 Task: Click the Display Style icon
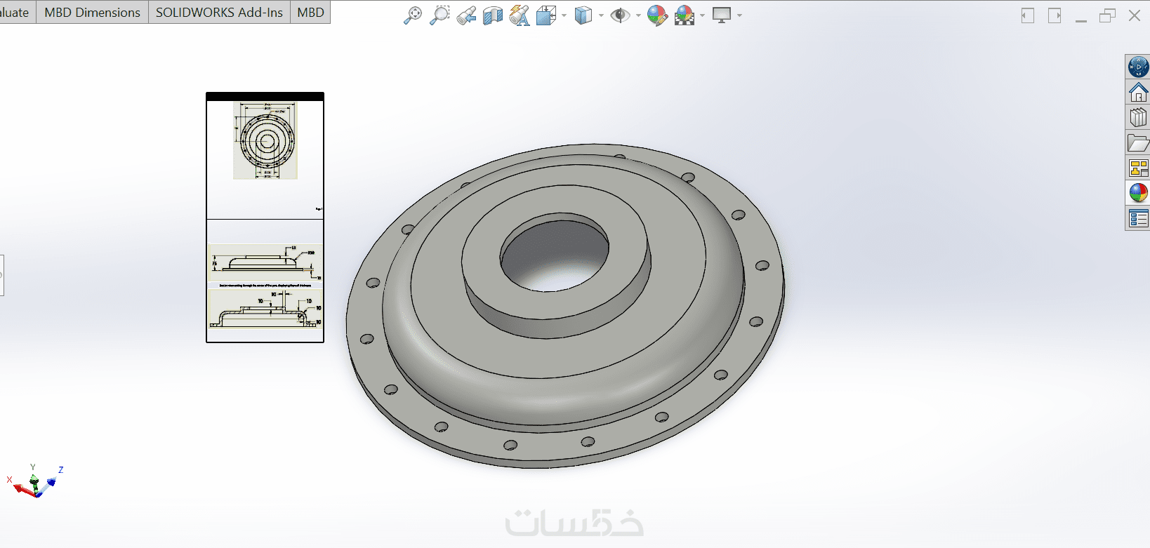(583, 15)
